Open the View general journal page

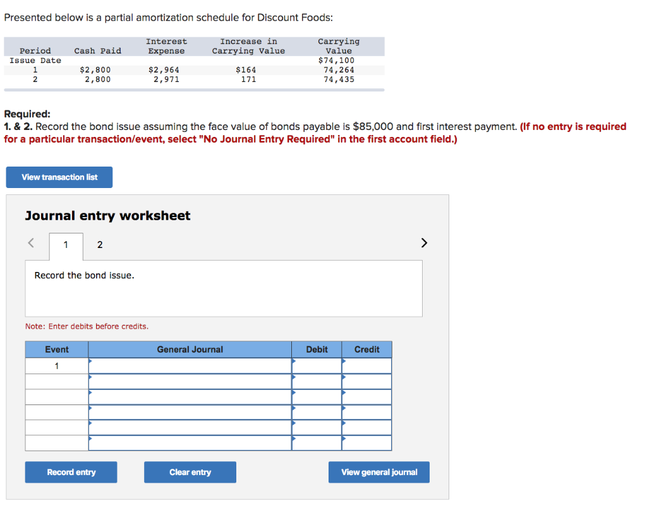tap(378, 472)
